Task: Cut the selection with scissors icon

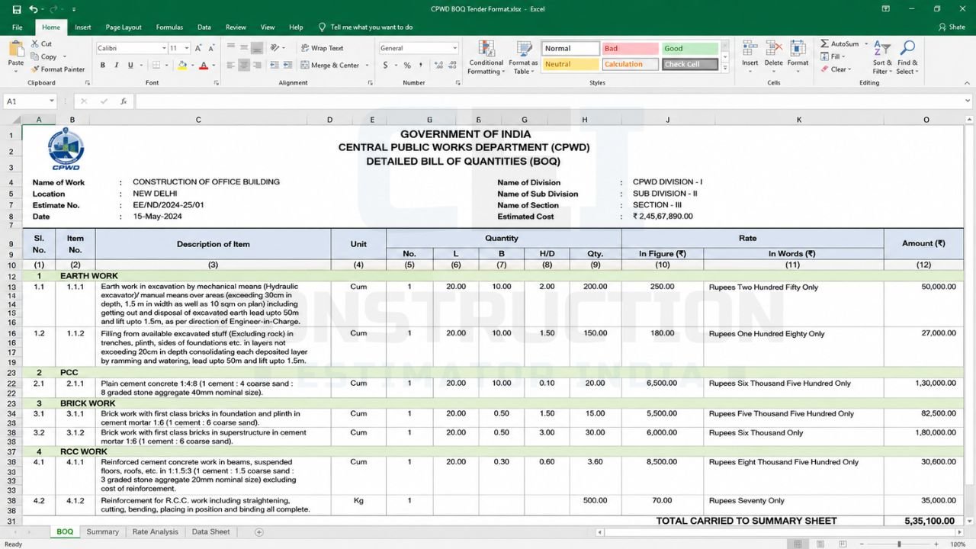Action: point(42,44)
